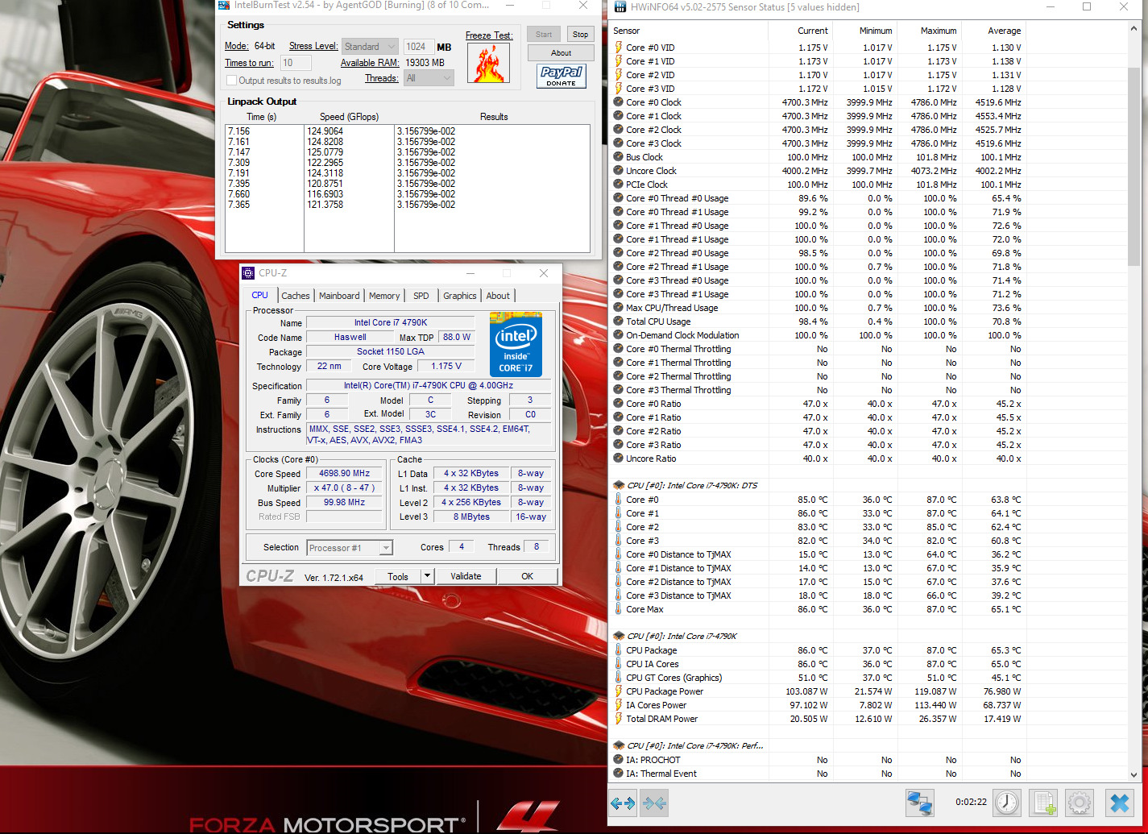Click the chip icon of the DTS section header

[x=619, y=485]
